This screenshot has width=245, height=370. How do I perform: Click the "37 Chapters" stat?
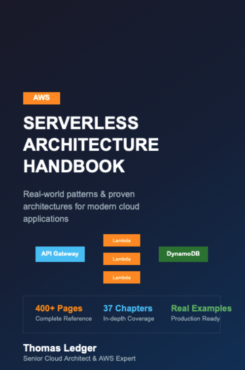(128, 308)
